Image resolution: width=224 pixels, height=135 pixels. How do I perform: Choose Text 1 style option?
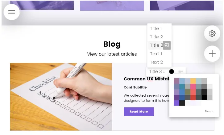156,54
